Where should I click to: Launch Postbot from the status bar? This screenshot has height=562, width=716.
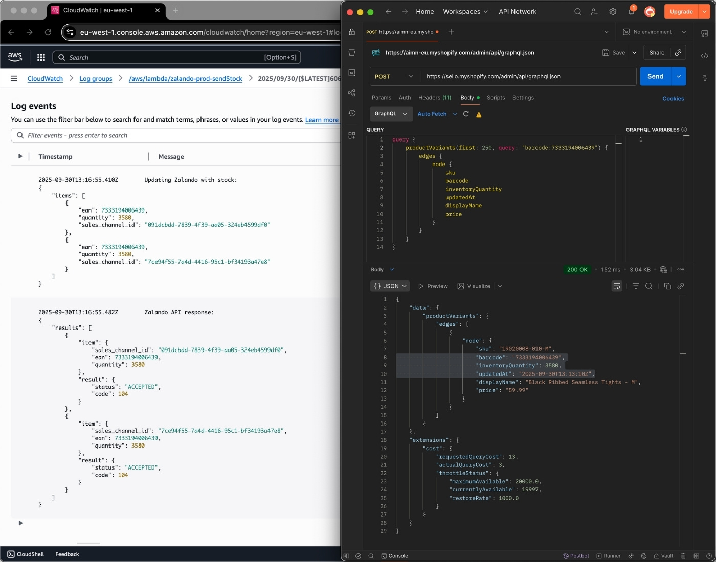[576, 556]
